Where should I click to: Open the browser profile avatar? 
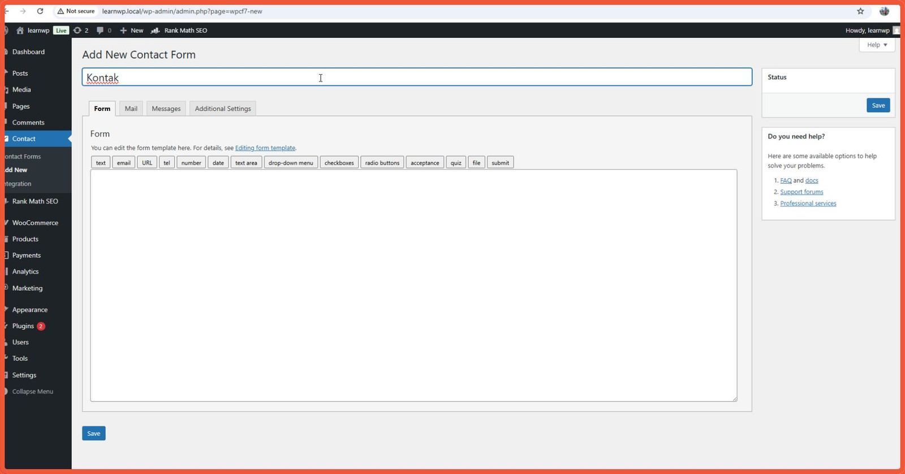click(x=885, y=11)
